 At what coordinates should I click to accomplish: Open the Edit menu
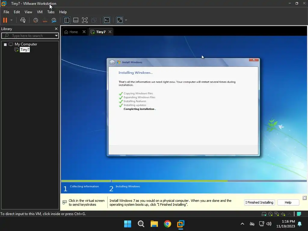tap(17, 12)
